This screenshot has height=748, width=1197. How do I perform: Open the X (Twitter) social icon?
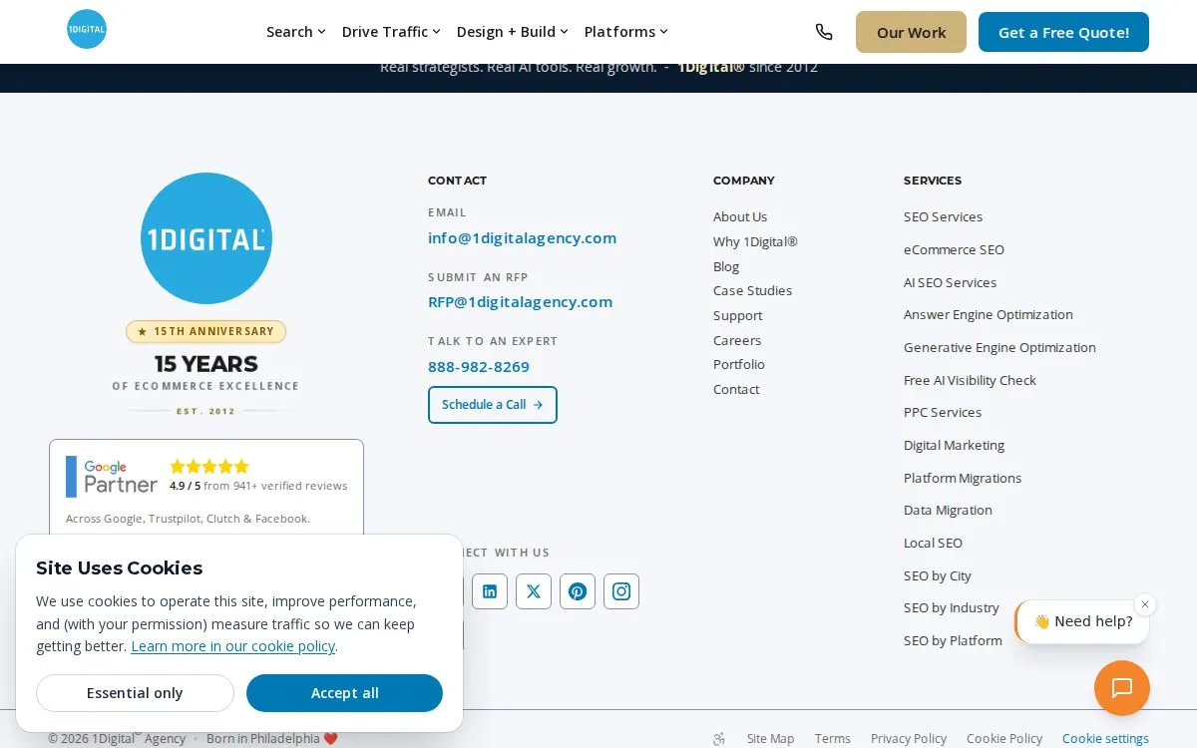534,591
